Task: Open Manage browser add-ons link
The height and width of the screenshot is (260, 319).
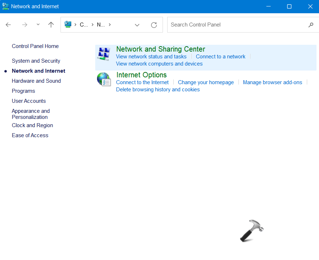Action: [x=272, y=82]
